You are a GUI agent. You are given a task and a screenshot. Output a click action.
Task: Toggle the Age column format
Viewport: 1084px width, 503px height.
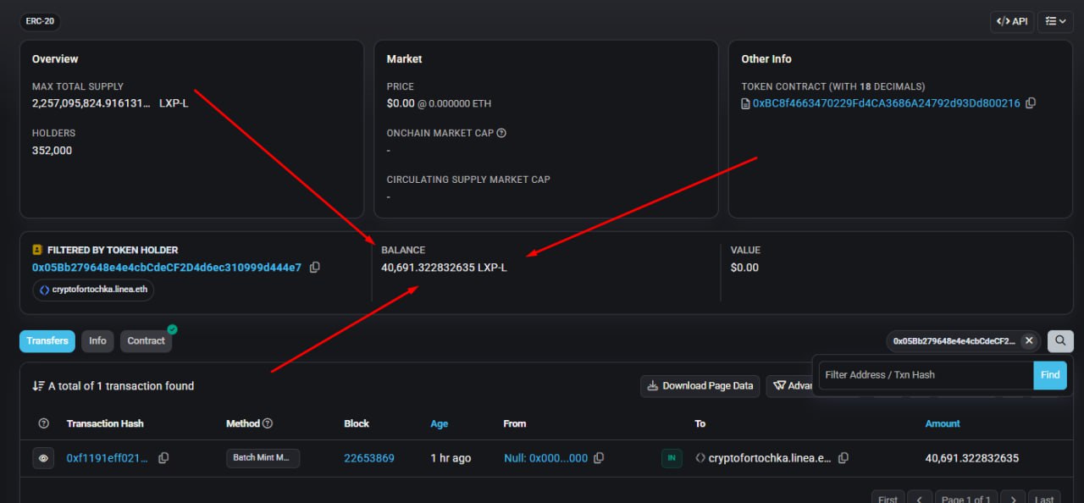440,423
